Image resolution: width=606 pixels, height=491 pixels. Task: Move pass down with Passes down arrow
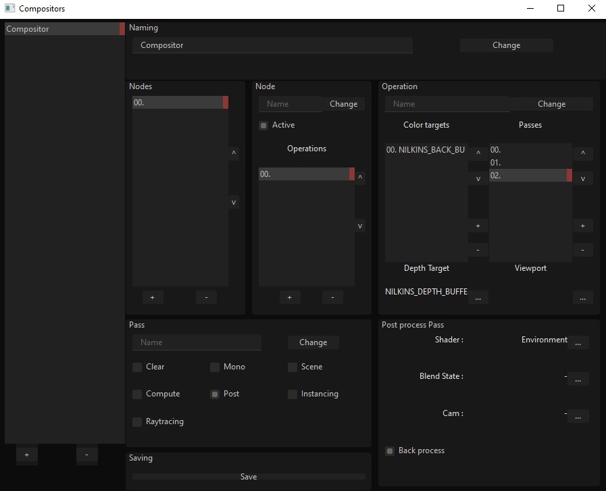583,178
